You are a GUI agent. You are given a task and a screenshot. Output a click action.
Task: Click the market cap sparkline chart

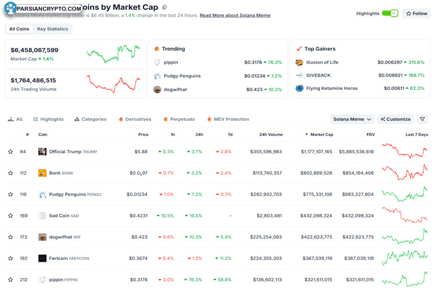point(113,54)
